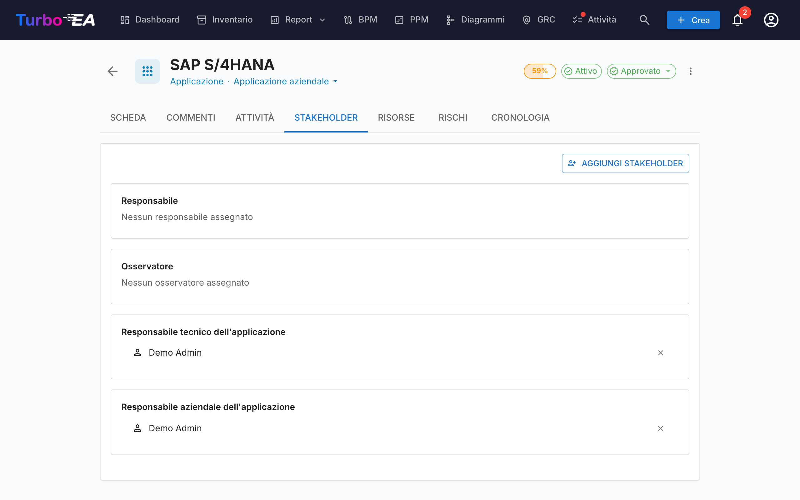
Task: Click the Responsabile section heading
Action: (x=149, y=201)
